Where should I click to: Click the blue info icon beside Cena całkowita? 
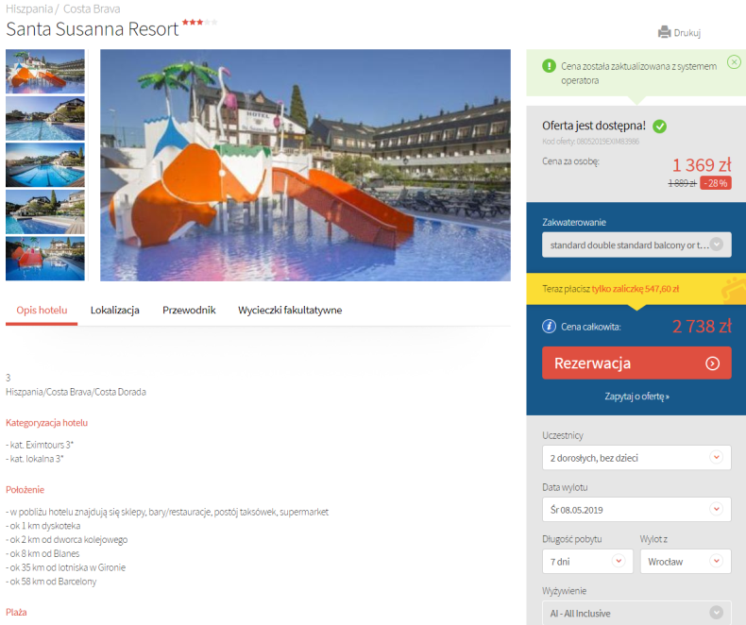(x=549, y=327)
